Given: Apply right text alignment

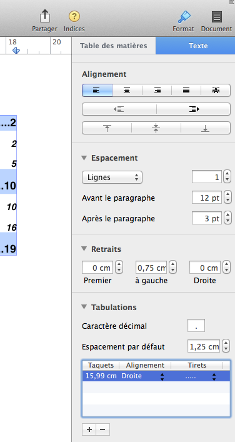Looking at the screenshot, I should coord(157,91).
